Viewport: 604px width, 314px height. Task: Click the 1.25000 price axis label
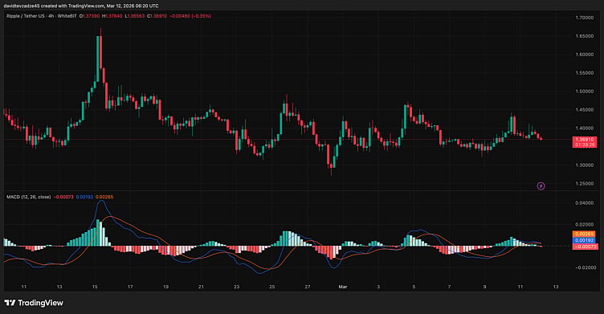coord(584,184)
